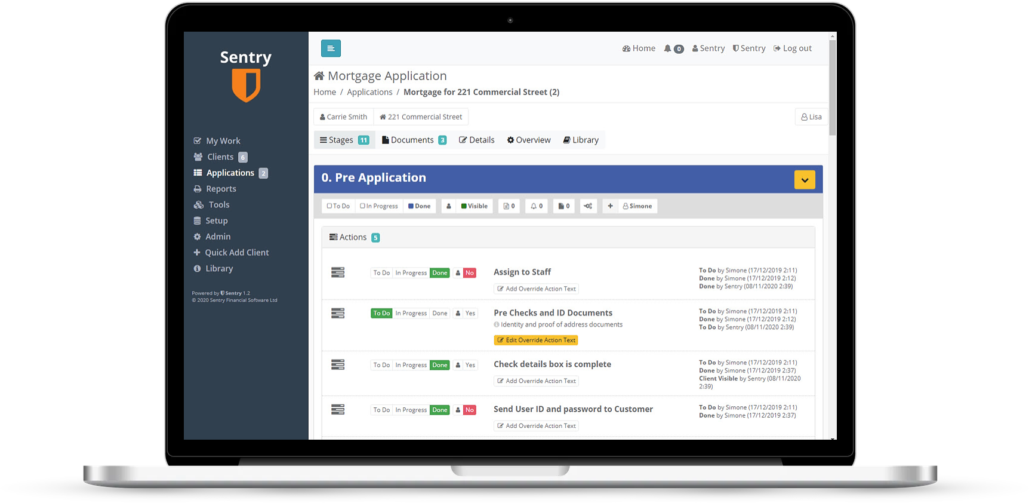The width and height of the screenshot is (1029, 503).
Task: Add Override Action Text for Check details box
Action: pos(537,381)
